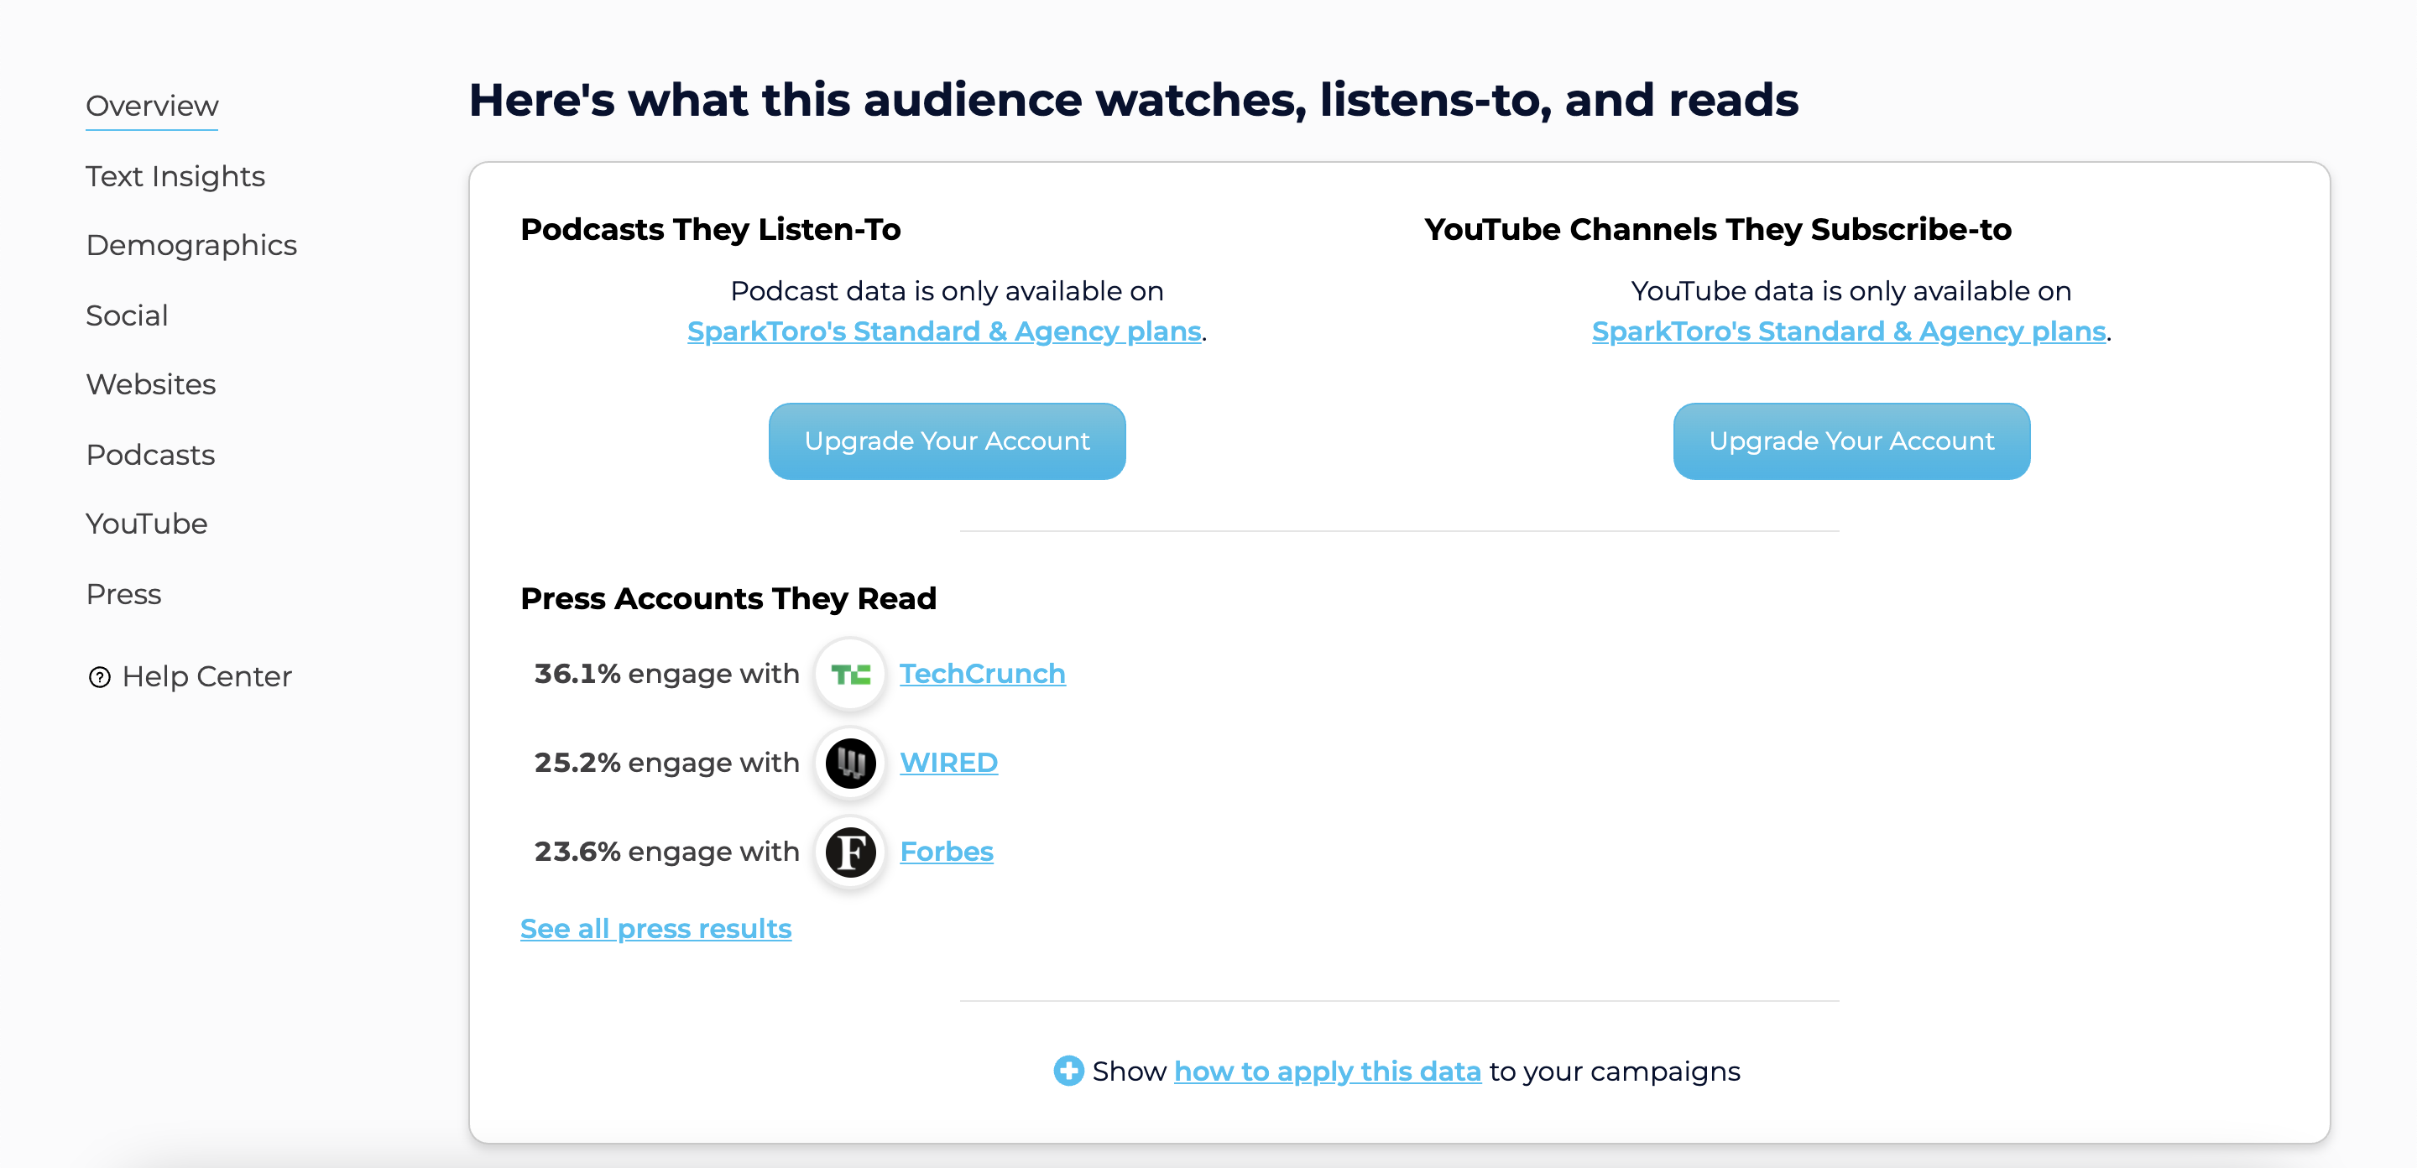The height and width of the screenshot is (1168, 2417).
Task: Go to Press sidebar section
Action: [124, 594]
